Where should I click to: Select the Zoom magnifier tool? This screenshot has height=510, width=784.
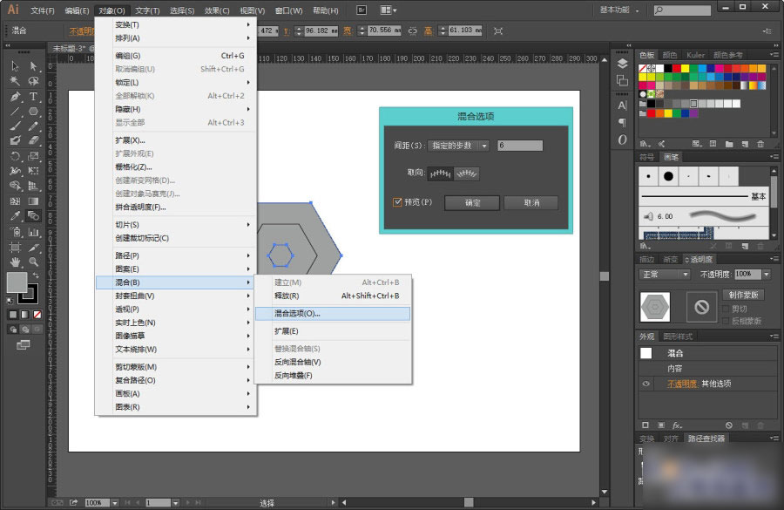pyautogui.click(x=33, y=262)
